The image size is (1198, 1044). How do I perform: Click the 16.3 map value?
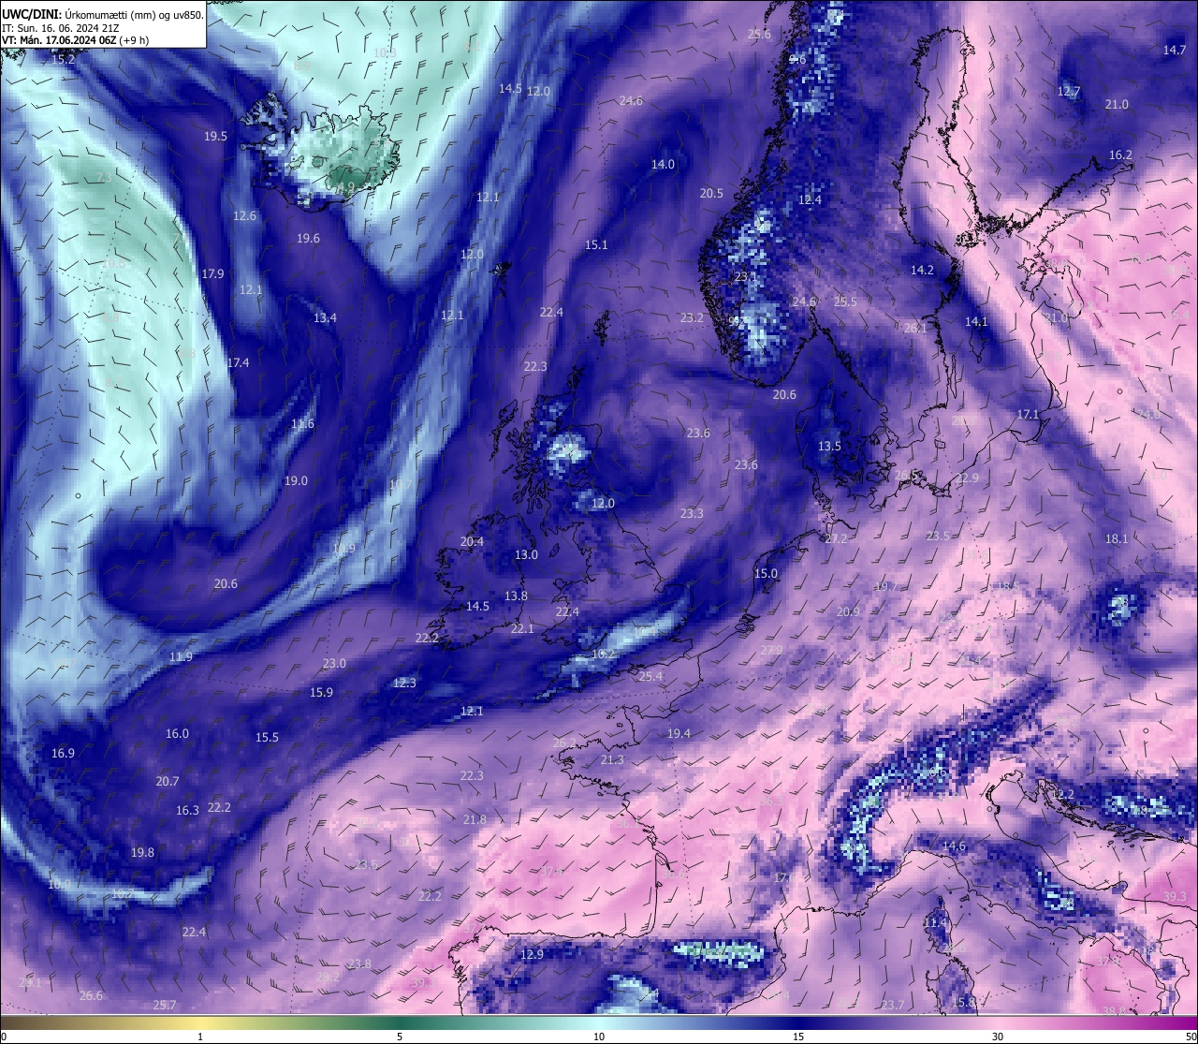coord(187,810)
